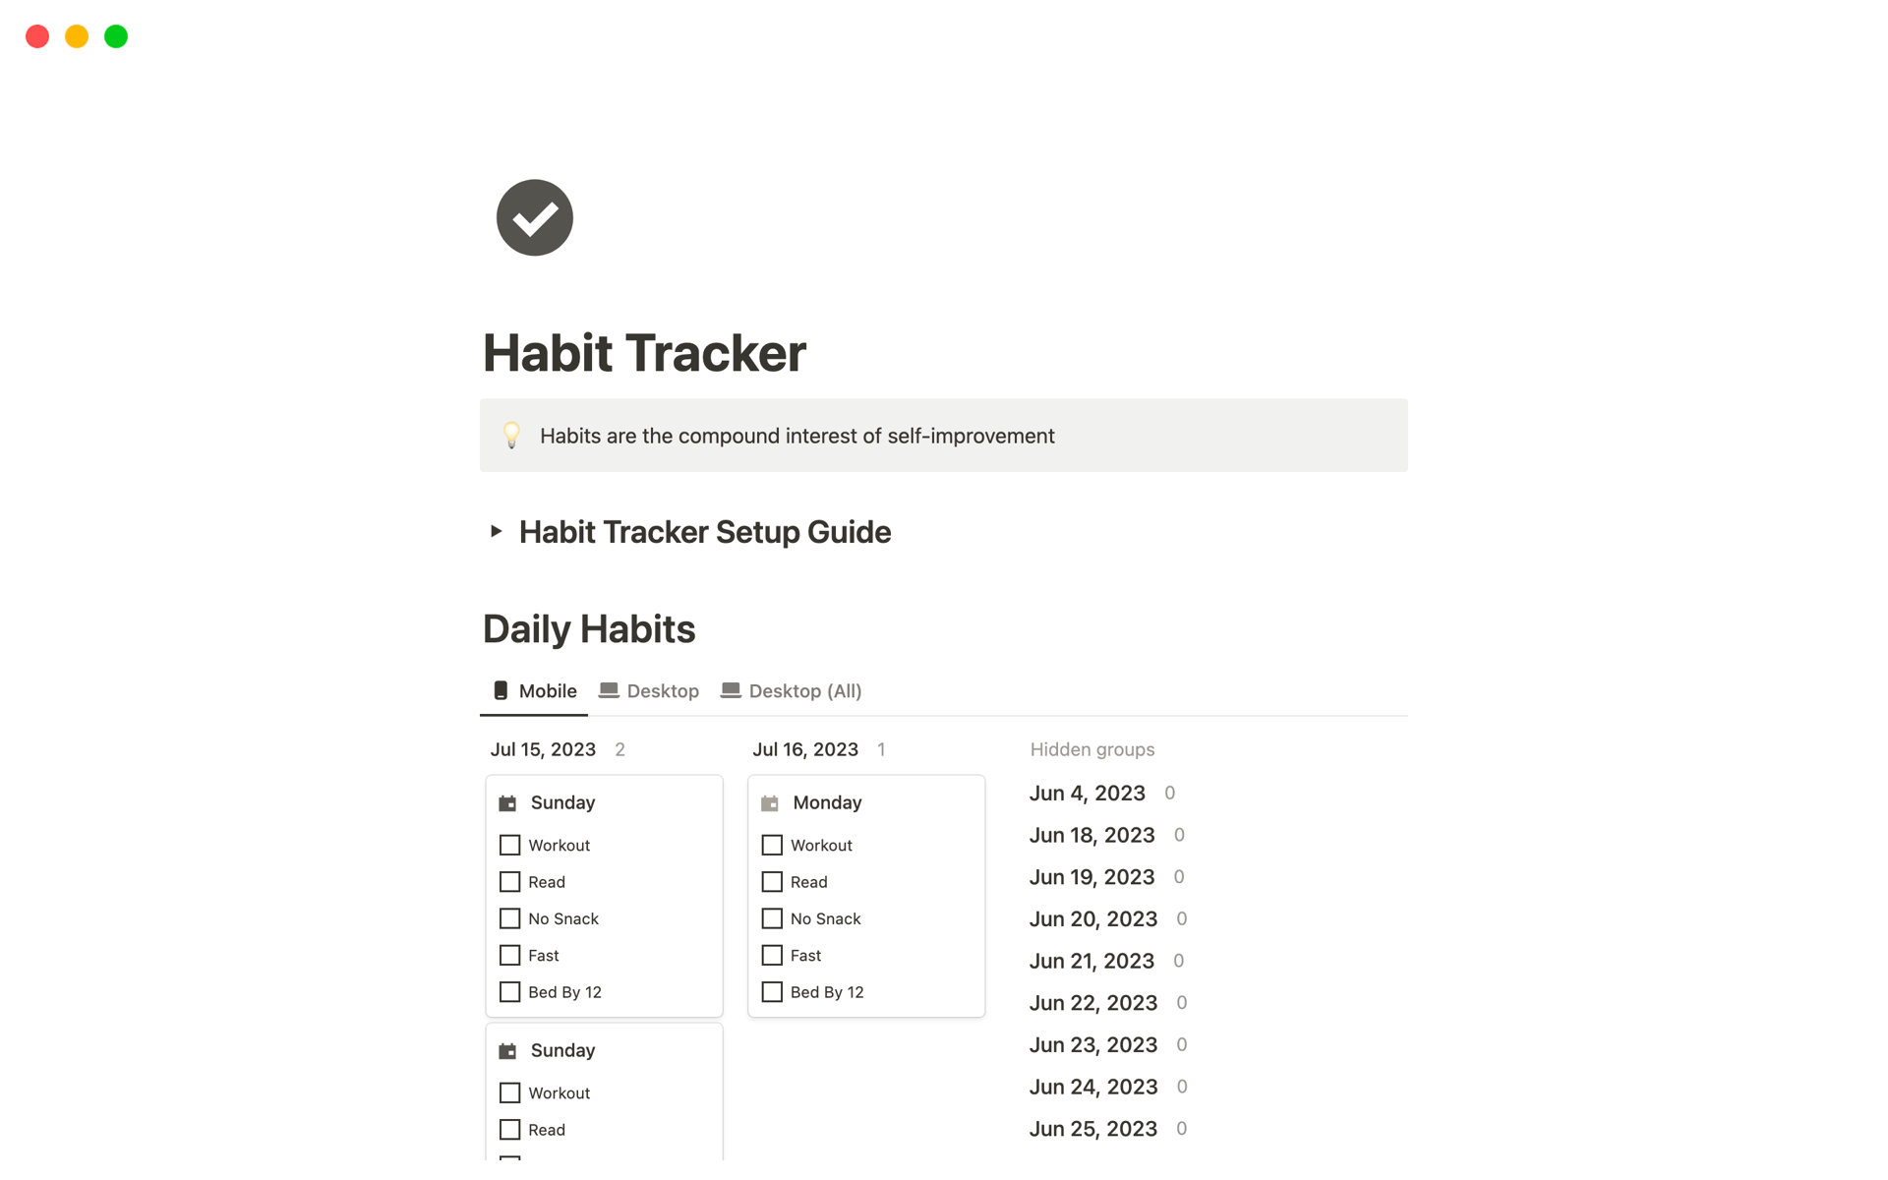Click the Desktop view icon
Image resolution: width=1888 pixels, height=1180 pixels.
click(608, 689)
